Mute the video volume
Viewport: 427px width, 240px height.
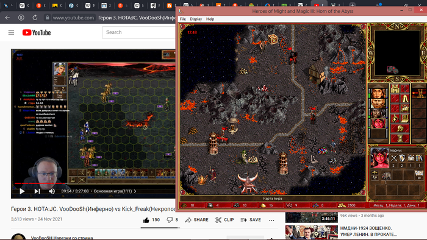52,191
